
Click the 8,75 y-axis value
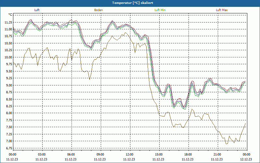[x=9, y=92]
